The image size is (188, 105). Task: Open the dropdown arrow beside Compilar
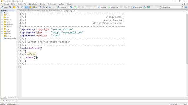coord(68,7)
